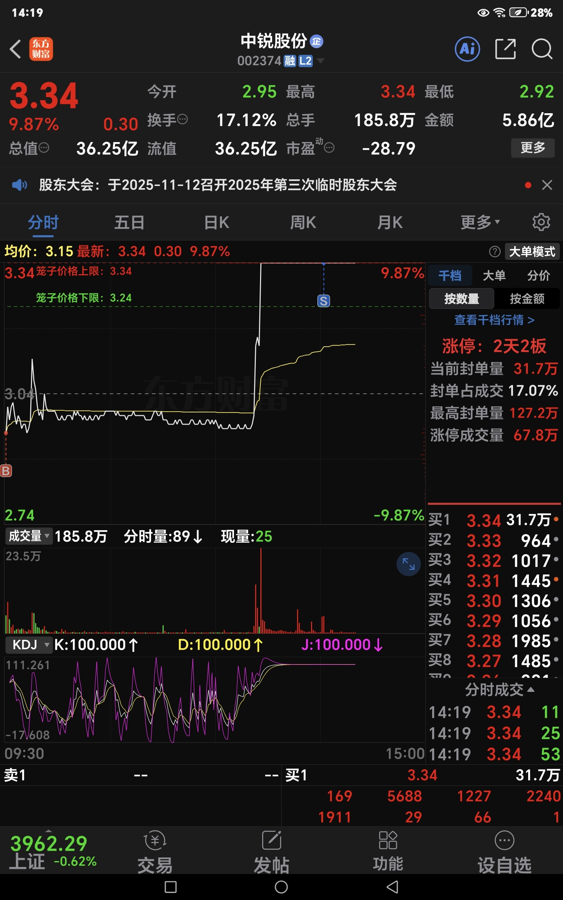Open the 发帖 post icon

coord(271,851)
